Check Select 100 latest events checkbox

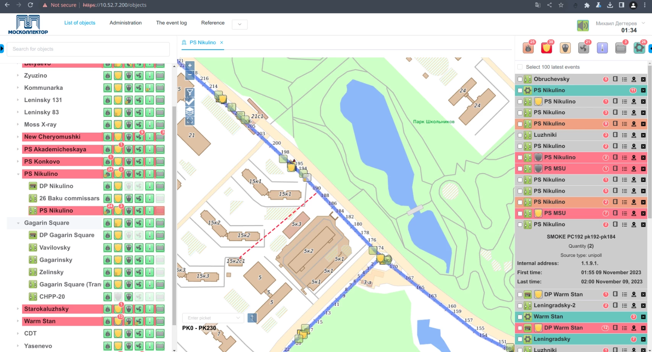tap(520, 67)
